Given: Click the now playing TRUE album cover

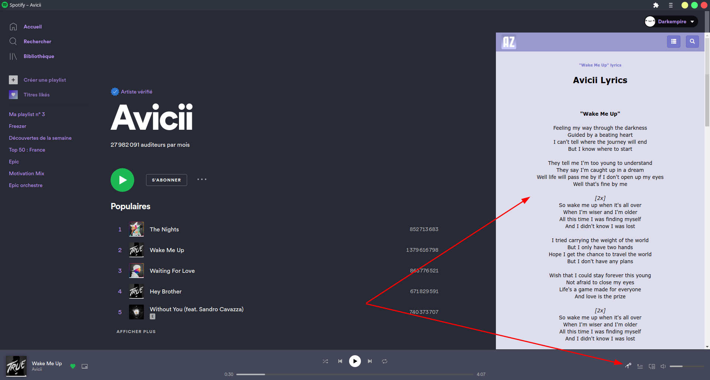Looking at the screenshot, I should point(16,366).
